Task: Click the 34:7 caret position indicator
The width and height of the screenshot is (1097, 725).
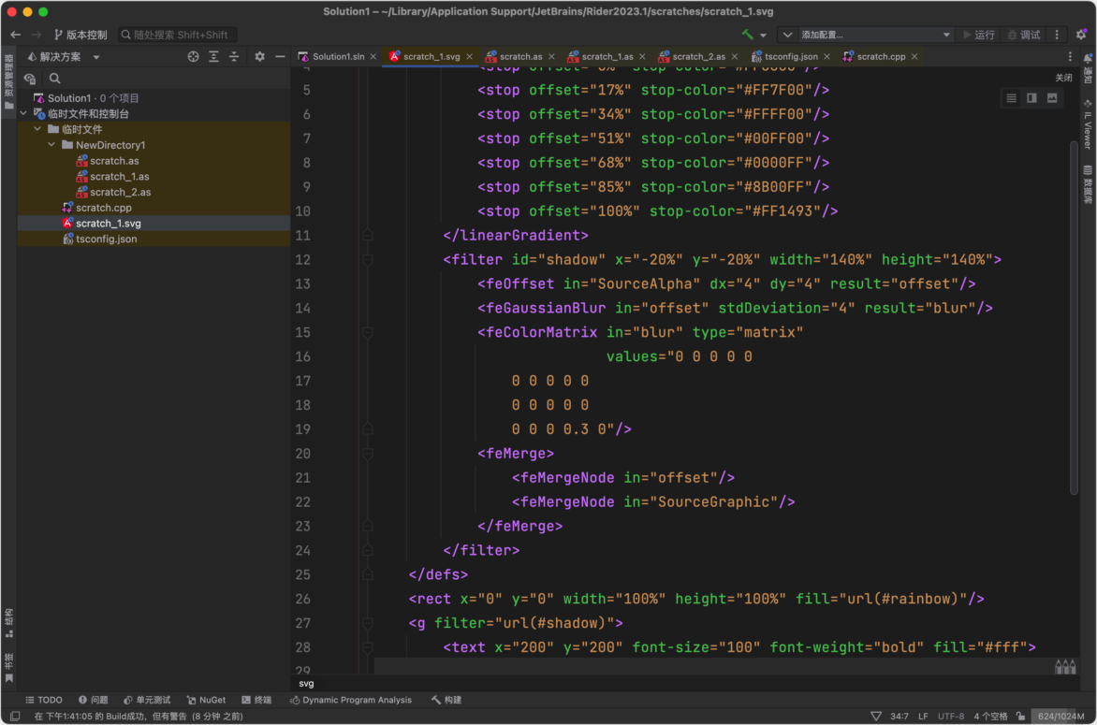Action: (x=899, y=716)
